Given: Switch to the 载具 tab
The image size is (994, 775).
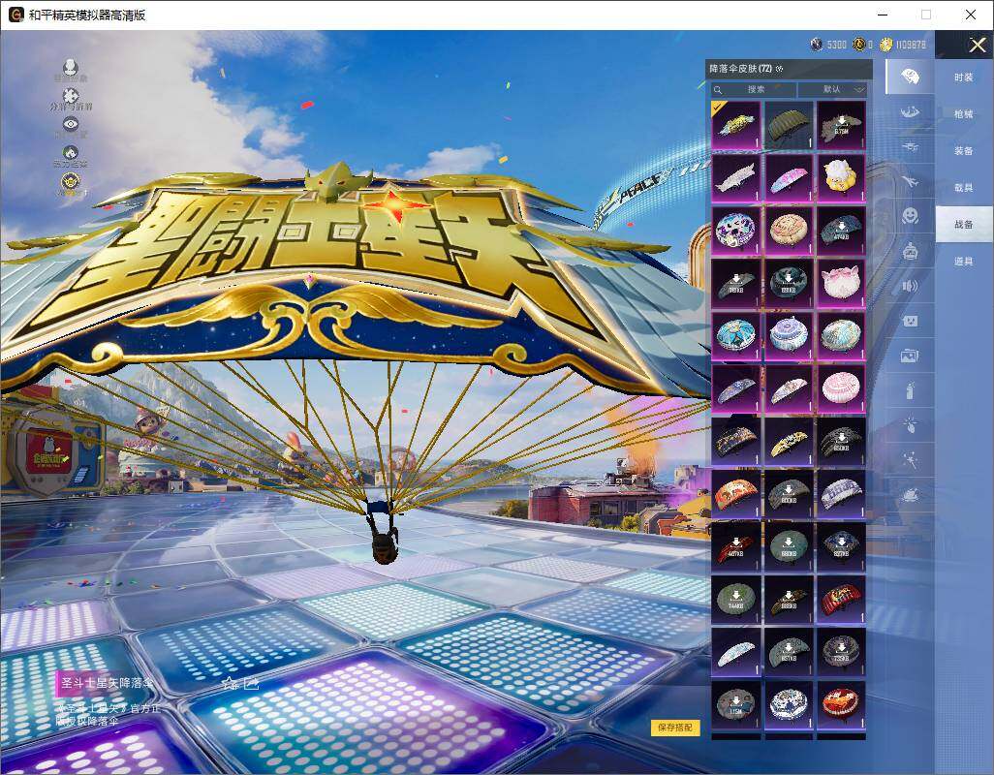Looking at the screenshot, I should click(964, 188).
